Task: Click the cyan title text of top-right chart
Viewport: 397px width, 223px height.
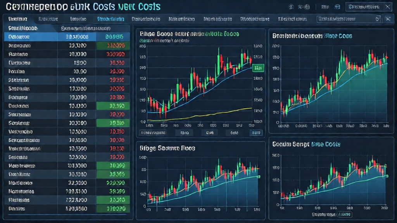Action: click(338, 36)
